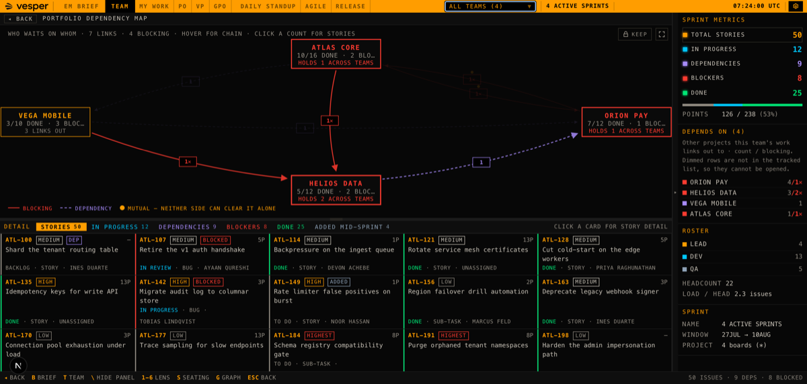
Task: Open the MY WORK tab
Action: coord(154,6)
